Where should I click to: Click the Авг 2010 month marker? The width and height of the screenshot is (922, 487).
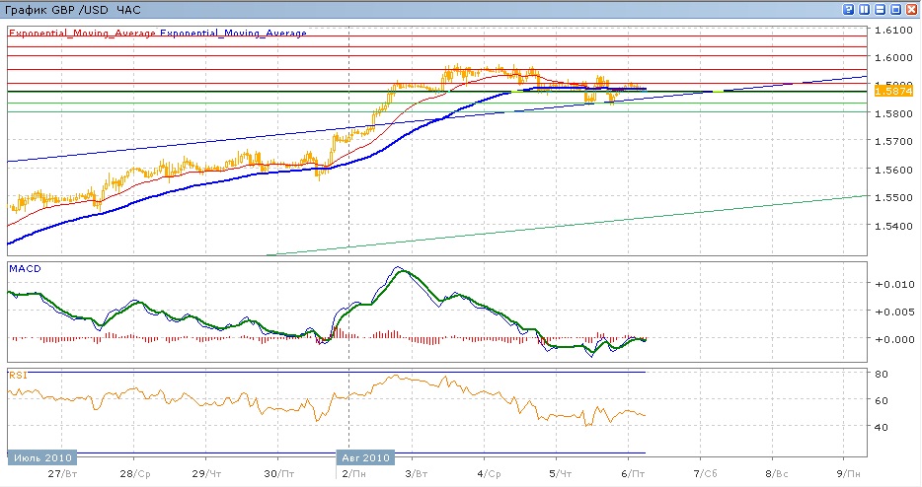coord(366,458)
